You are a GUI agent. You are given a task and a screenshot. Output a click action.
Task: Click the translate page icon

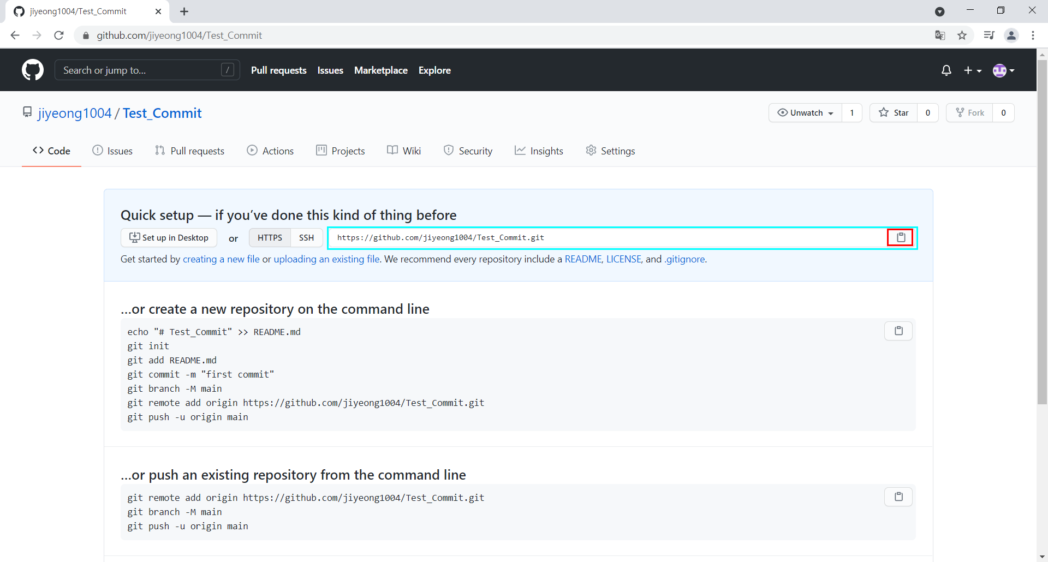pos(940,35)
